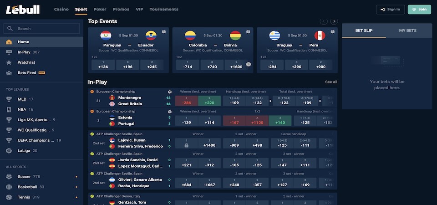
Task: Open the Poker tab
Action: [100, 9]
